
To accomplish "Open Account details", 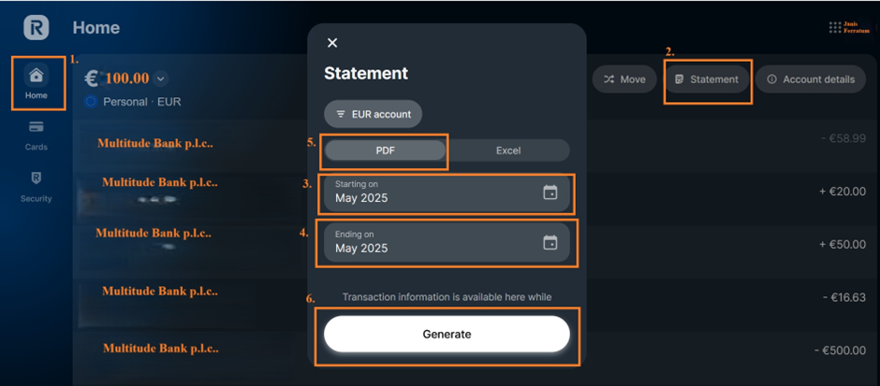I will [810, 79].
